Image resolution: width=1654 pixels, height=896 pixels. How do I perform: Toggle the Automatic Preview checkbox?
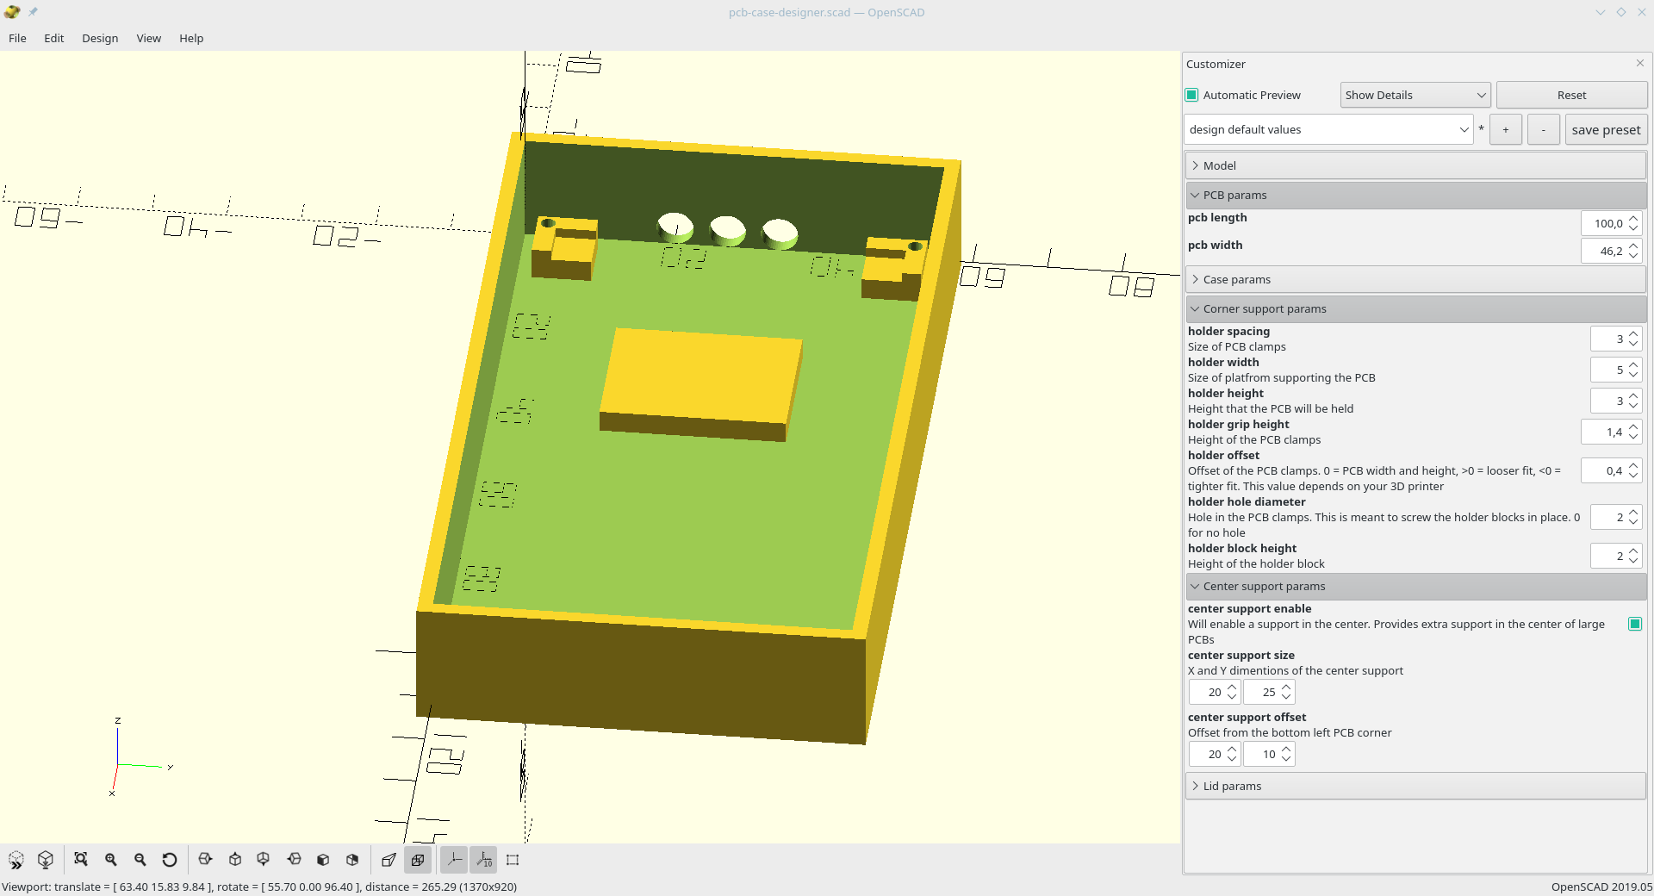tap(1192, 95)
